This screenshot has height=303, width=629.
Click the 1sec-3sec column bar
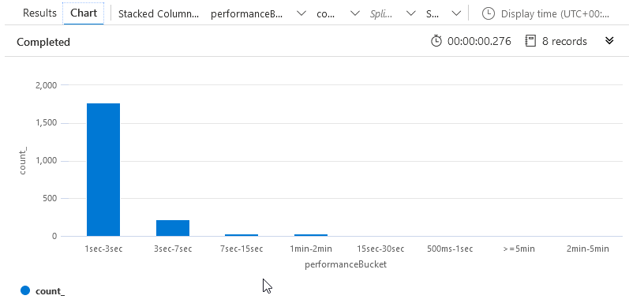pyautogui.click(x=103, y=170)
